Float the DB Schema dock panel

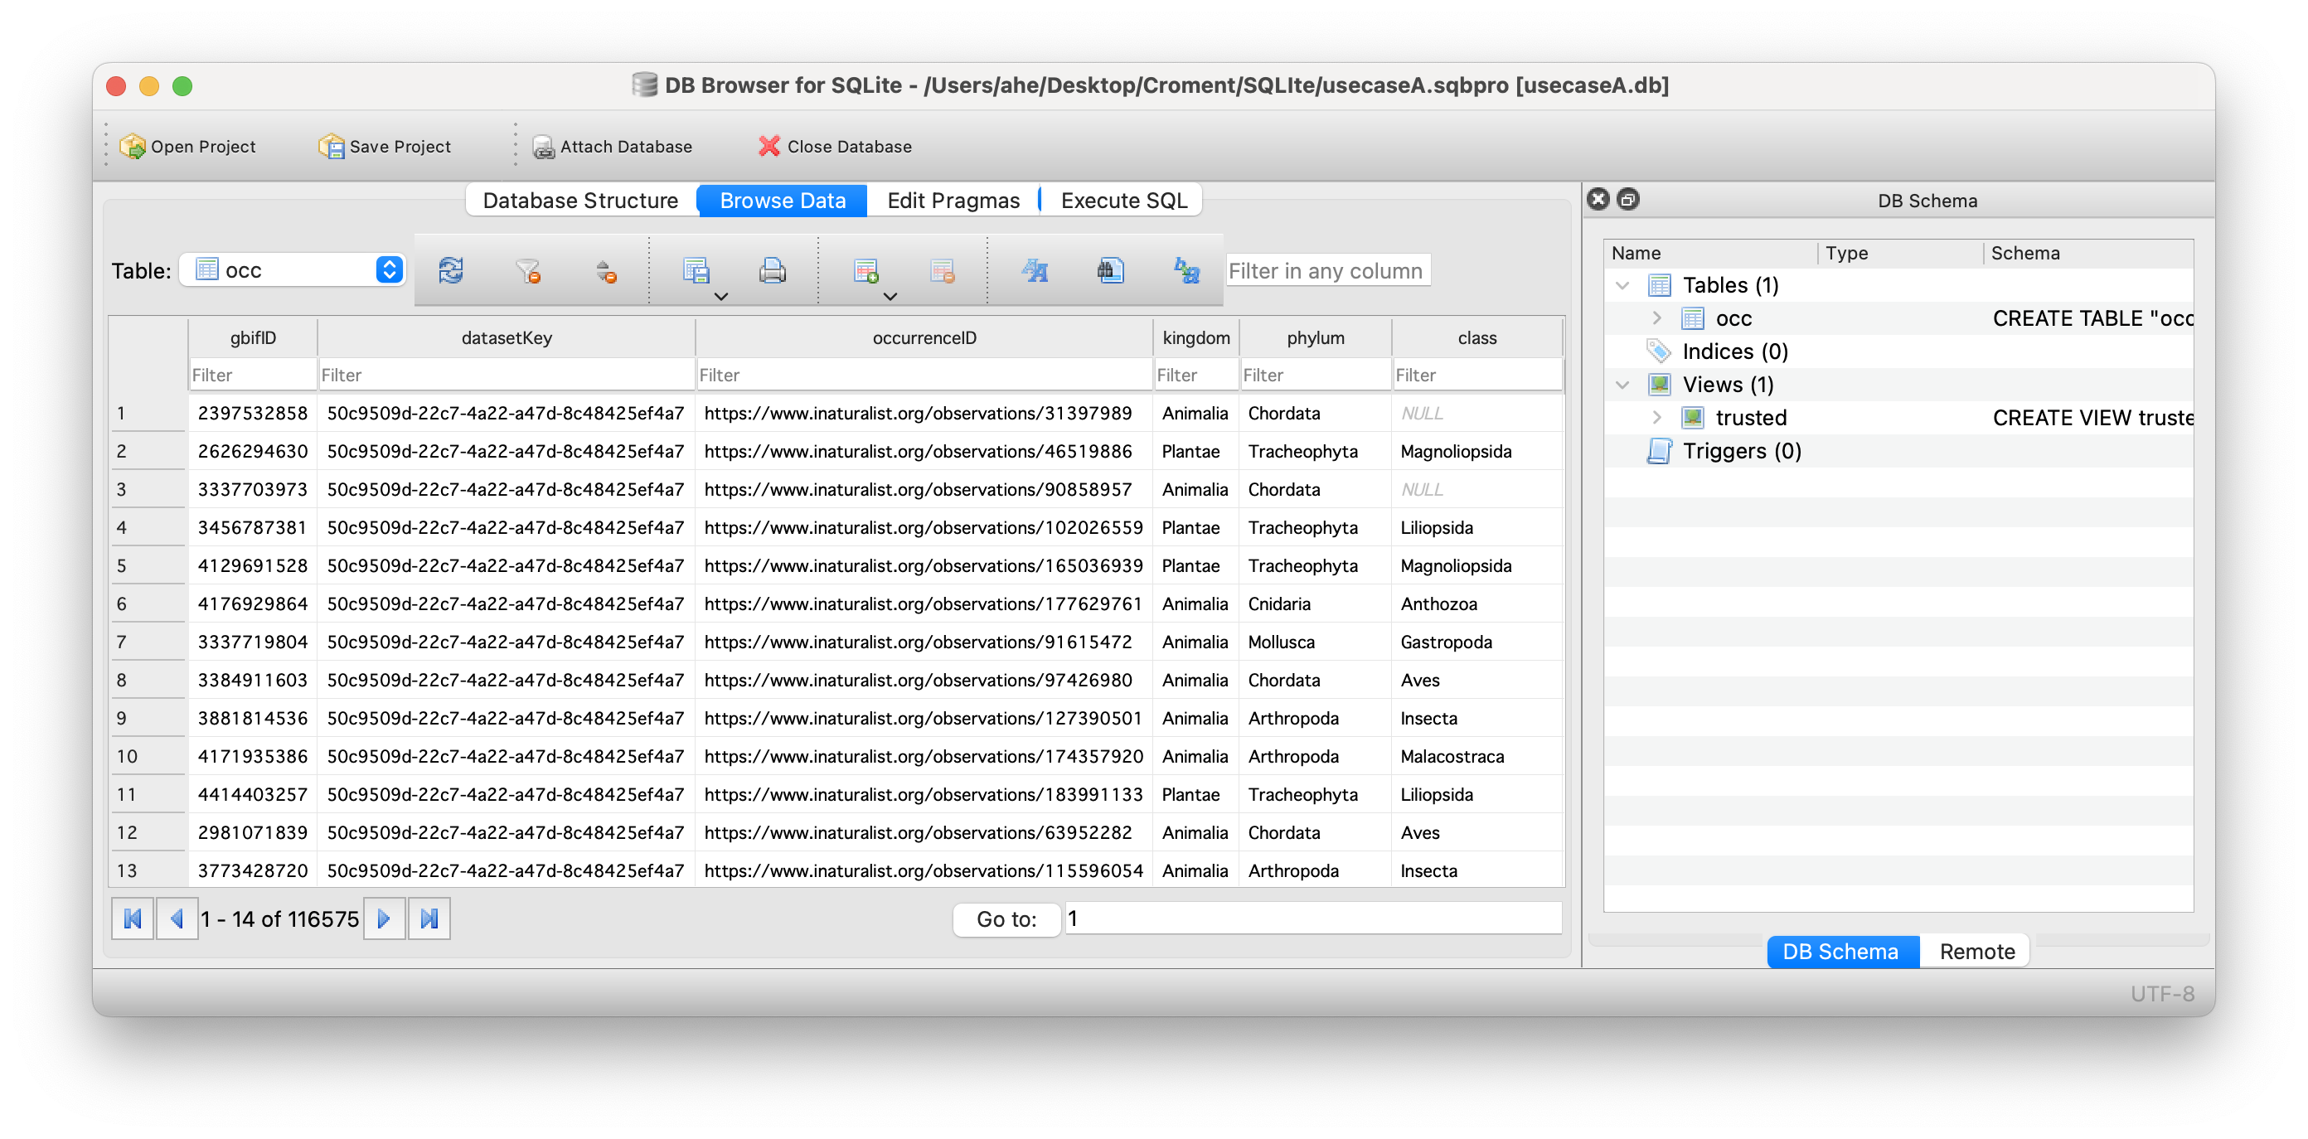pyautogui.click(x=1628, y=199)
